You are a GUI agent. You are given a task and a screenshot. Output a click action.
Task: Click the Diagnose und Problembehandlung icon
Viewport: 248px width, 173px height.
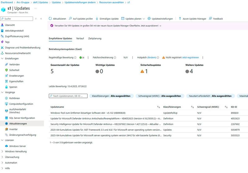coord(2,48)
